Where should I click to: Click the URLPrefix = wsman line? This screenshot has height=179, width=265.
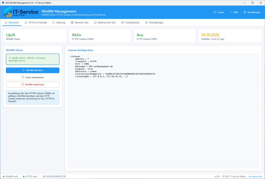[x=86, y=71]
